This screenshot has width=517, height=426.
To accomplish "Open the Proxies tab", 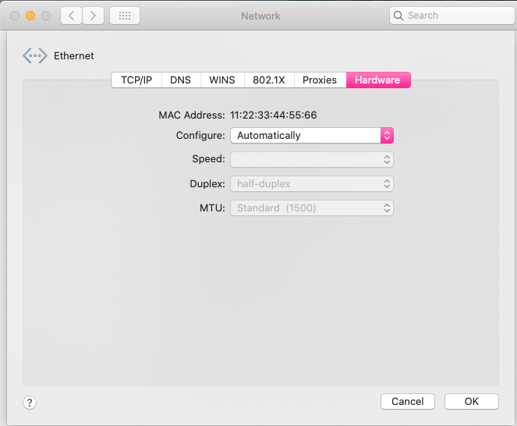I will tap(320, 80).
